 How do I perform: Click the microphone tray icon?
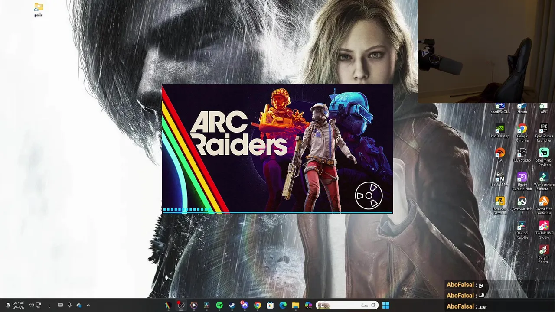69,305
